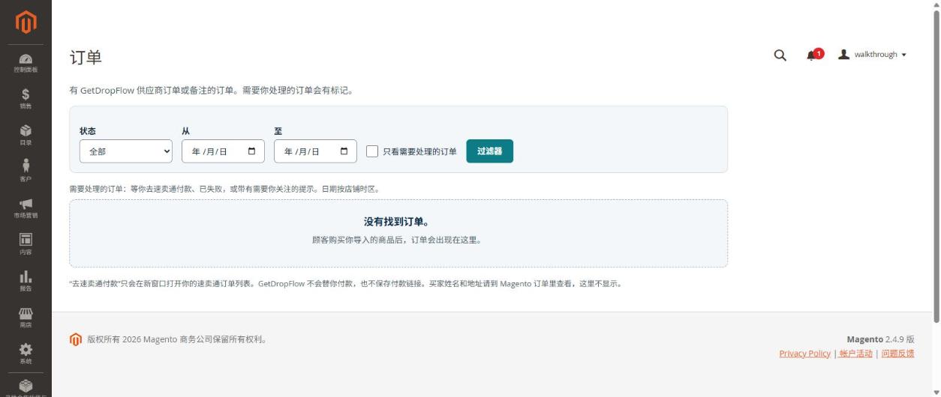Click the 订单 page heading
The image size is (941, 397).
click(86, 58)
